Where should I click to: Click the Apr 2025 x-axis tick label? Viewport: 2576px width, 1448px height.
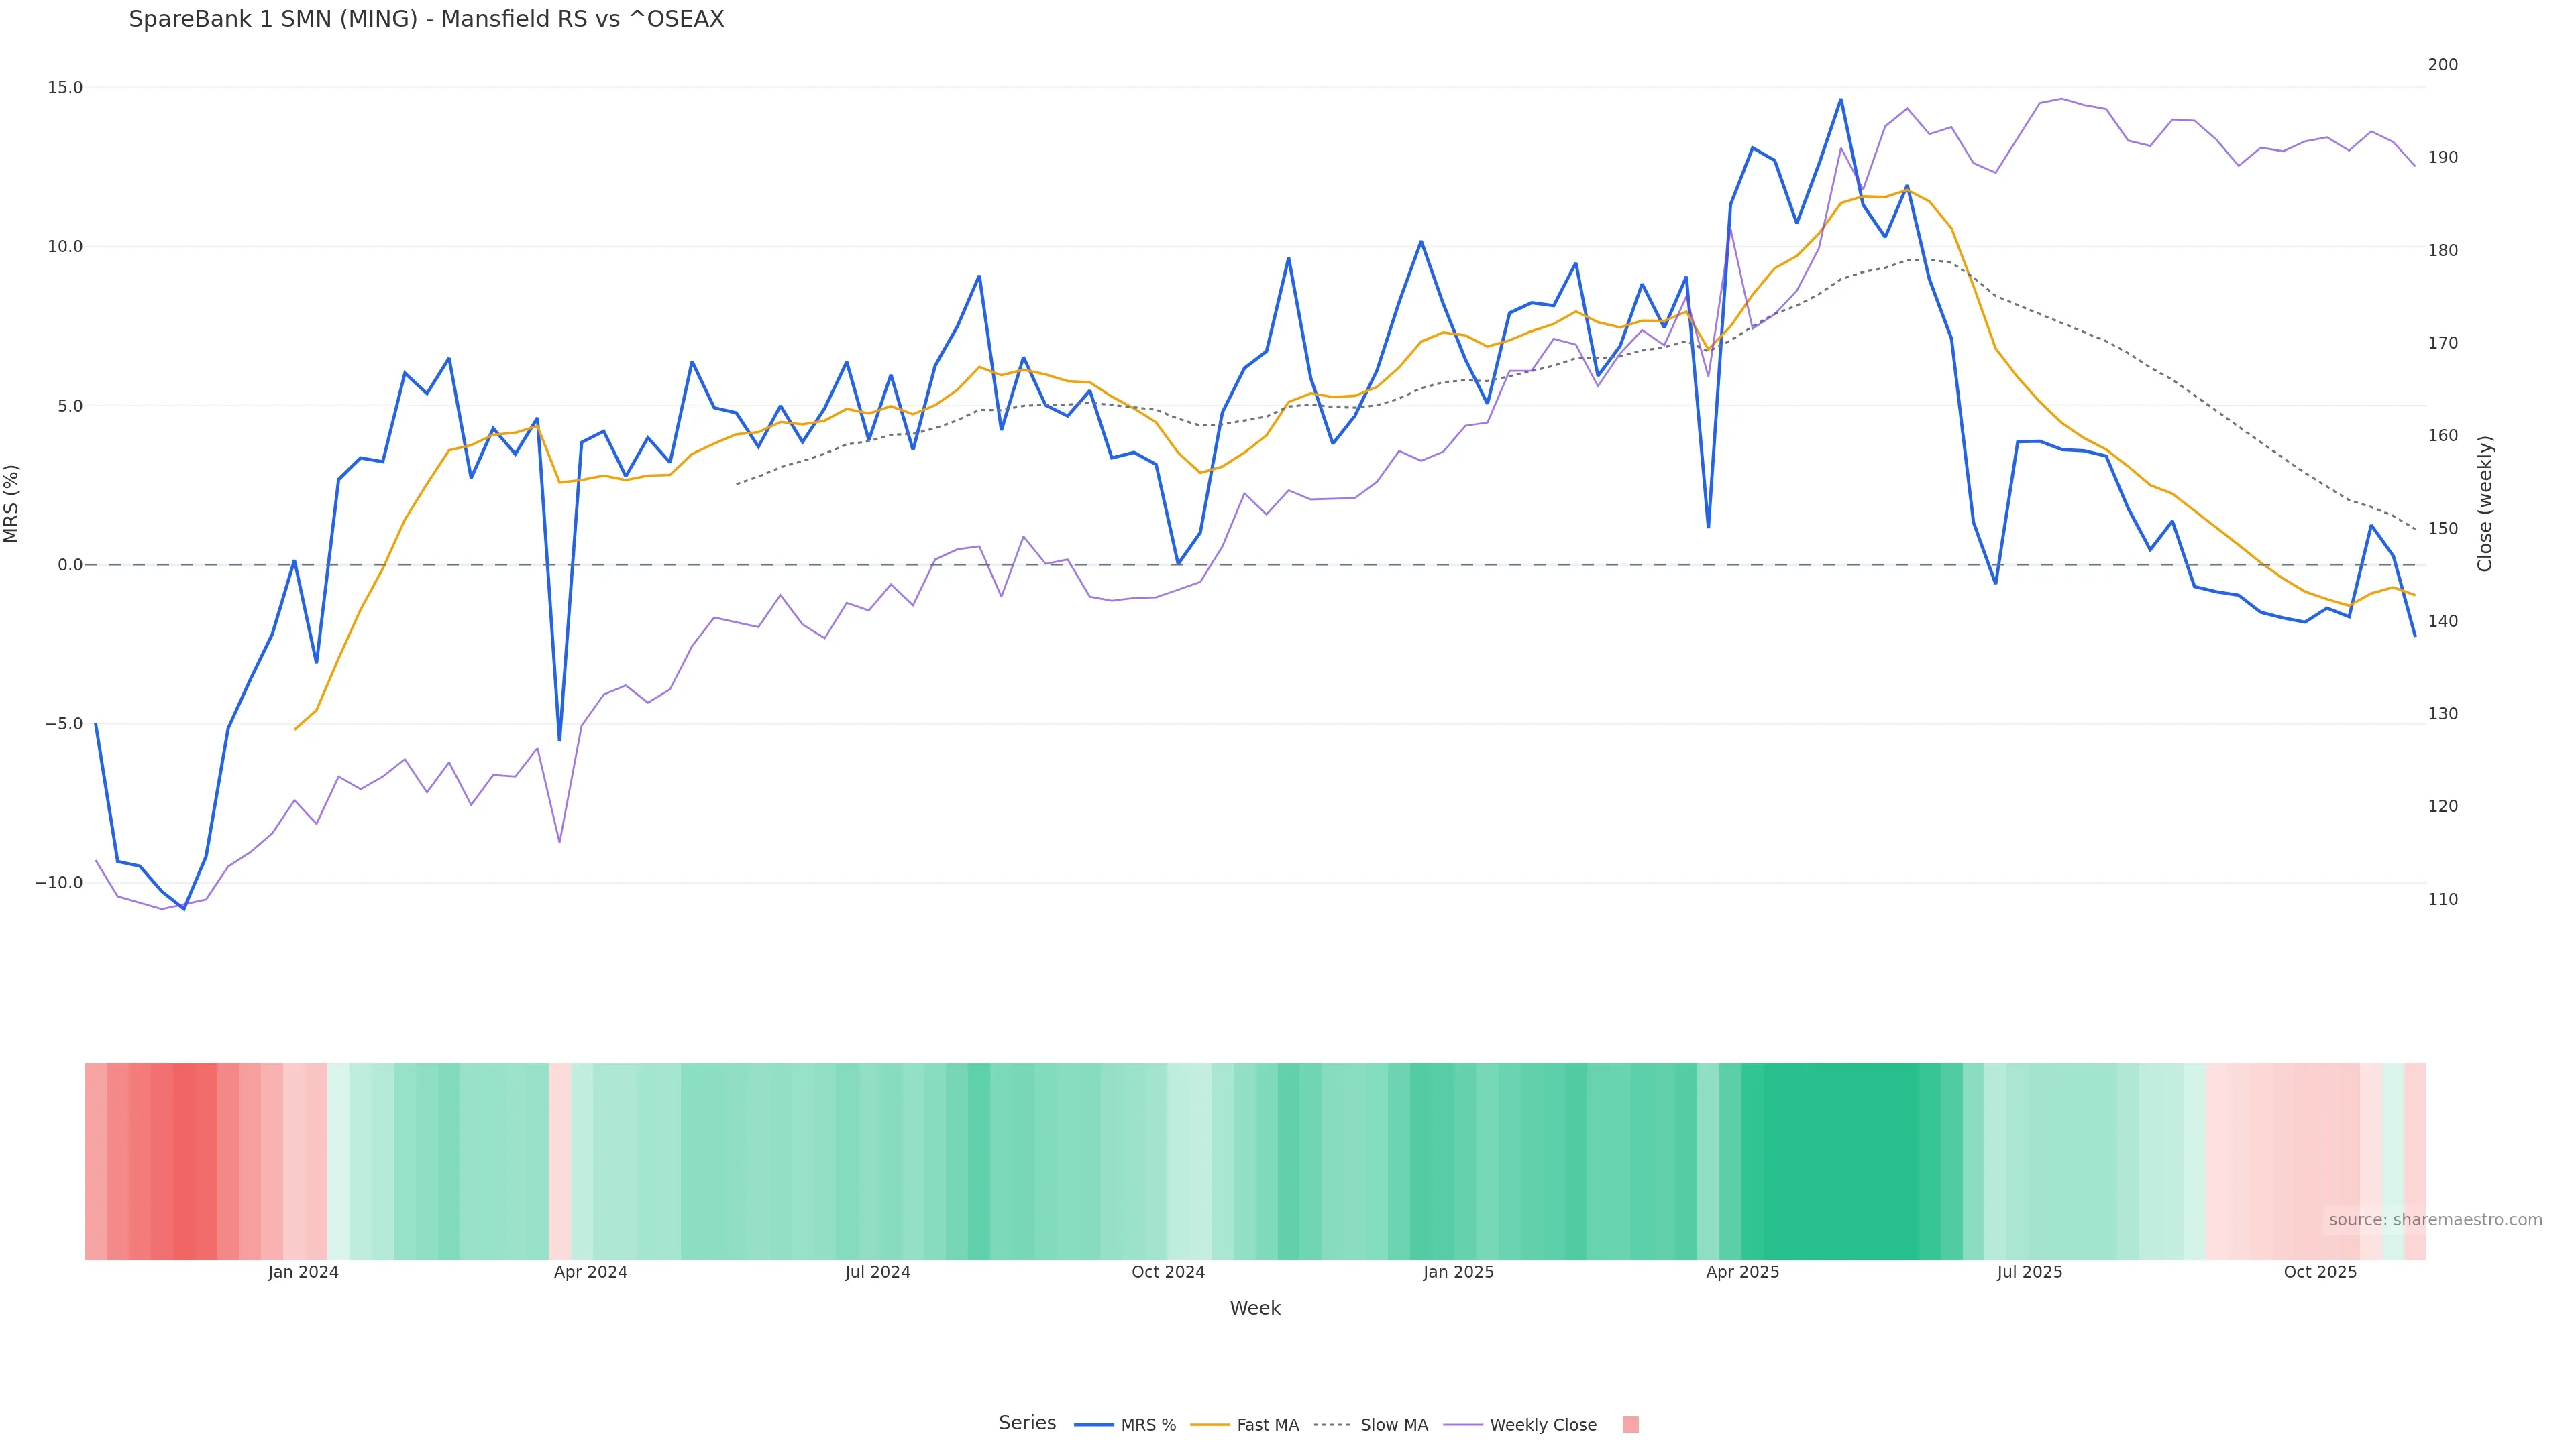tap(1742, 1272)
